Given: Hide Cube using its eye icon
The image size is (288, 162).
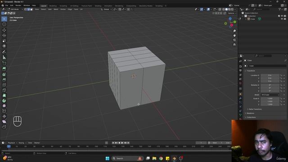Looking at the screenshot, I should [x=282, y=19].
